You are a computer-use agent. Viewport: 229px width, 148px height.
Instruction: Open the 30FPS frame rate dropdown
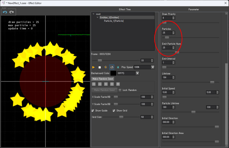click(137, 73)
